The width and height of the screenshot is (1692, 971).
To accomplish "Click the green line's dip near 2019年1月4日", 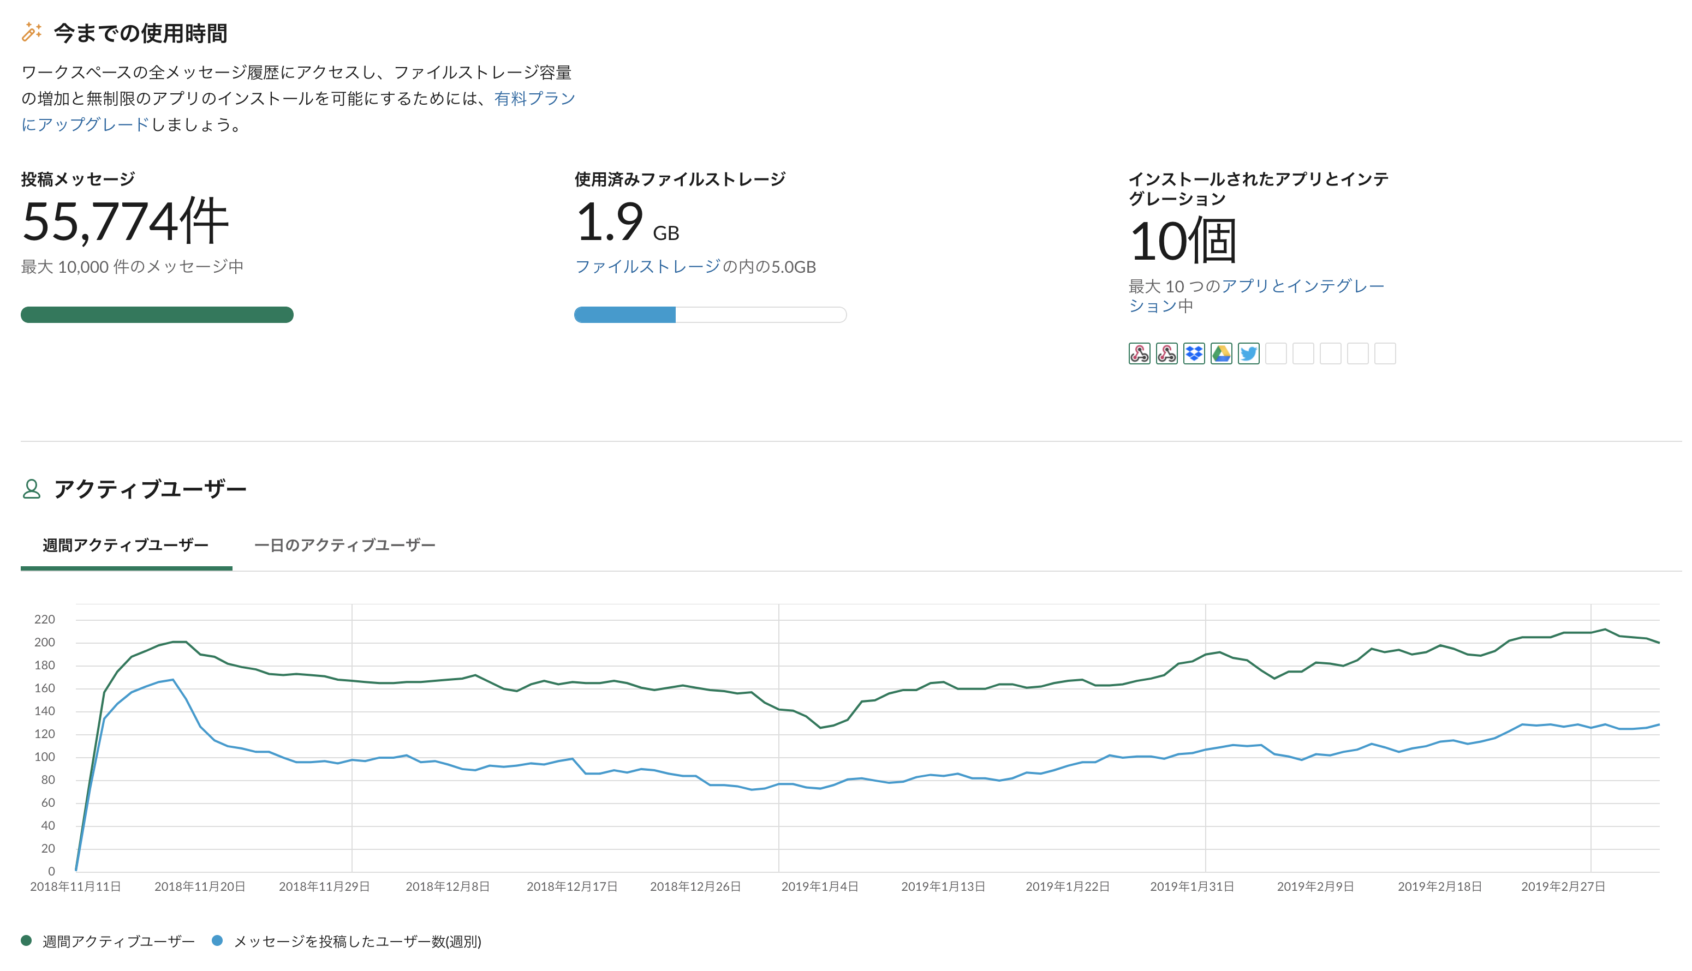I will click(x=821, y=727).
